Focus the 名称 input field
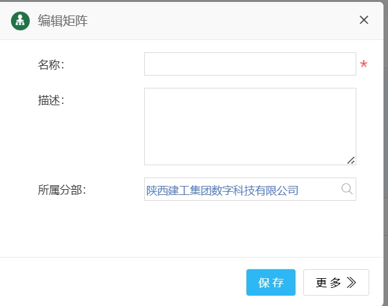388x306 pixels. click(250, 64)
